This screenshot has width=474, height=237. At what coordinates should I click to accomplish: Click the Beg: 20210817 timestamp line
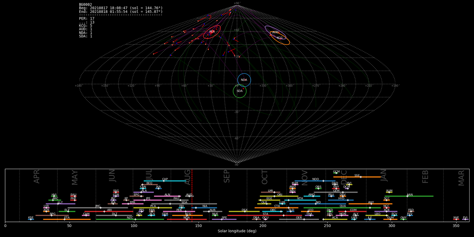point(121,8)
